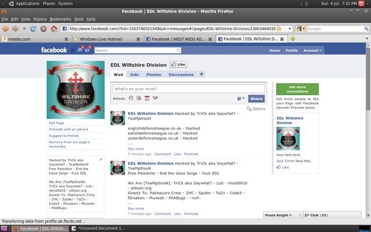371x232 pixels.
Task: Click the attach link icon
Action: pyautogui.click(x=155, y=99)
